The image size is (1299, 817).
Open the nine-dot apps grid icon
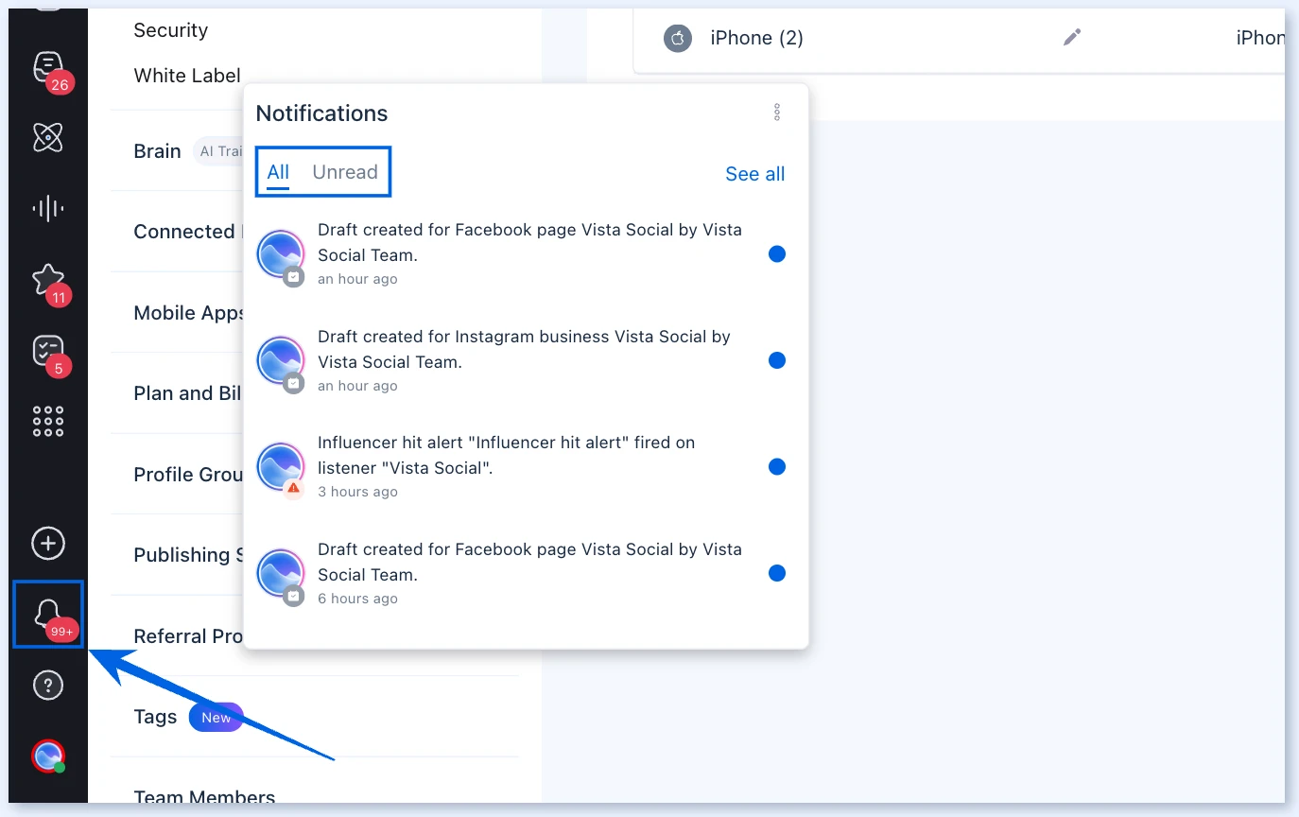48,422
